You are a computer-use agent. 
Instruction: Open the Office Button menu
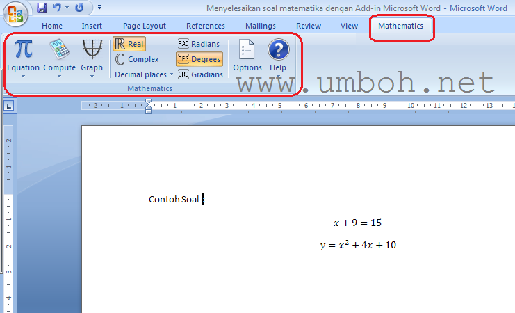pos(15,14)
